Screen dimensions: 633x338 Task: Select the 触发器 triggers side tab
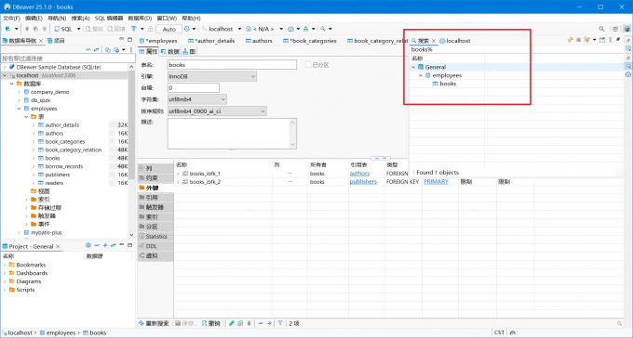(155, 207)
